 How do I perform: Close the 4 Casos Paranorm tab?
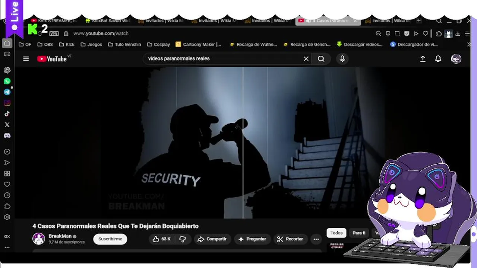coord(355,21)
